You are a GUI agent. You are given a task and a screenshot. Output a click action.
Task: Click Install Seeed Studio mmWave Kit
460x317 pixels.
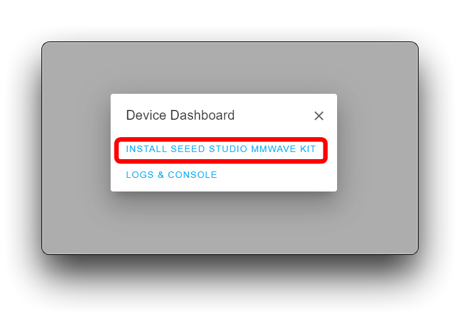tap(221, 149)
